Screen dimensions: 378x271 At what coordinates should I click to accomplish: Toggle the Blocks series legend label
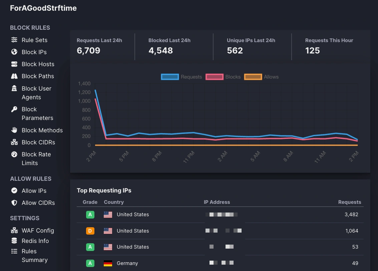pos(233,77)
